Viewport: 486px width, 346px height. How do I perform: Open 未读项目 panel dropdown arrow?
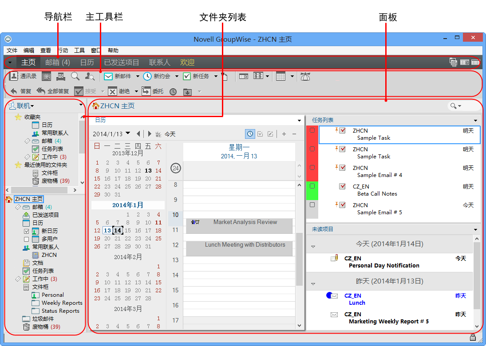coord(475,229)
